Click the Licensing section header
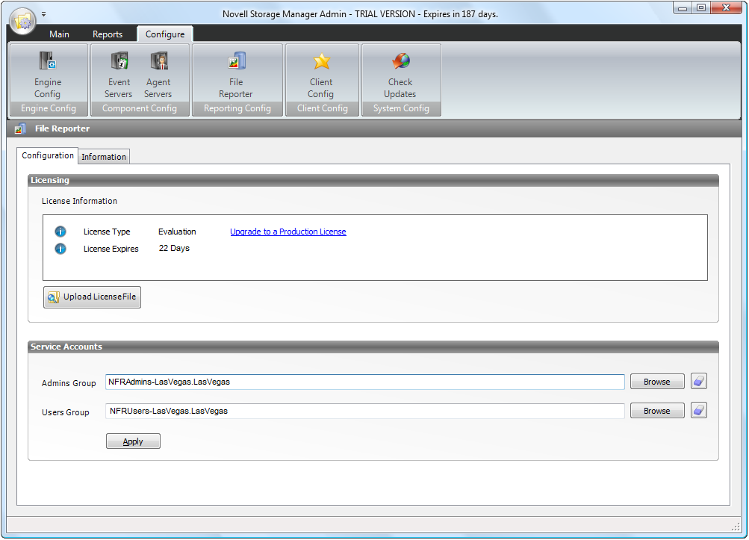This screenshot has width=749, height=540. [x=373, y=180]
